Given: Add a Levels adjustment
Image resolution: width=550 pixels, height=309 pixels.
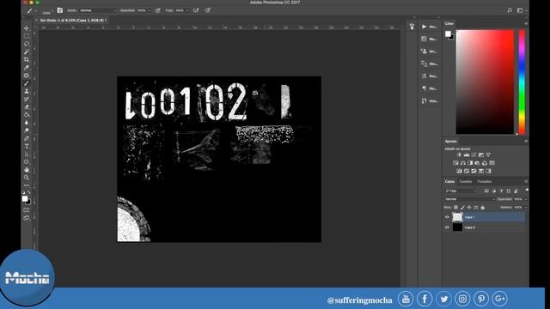Looking at the screenshot, I should click(x=467, y=154).
